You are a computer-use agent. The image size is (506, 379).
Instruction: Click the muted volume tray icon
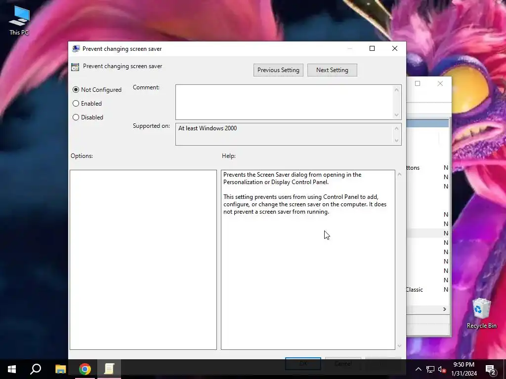pos(442,369)
